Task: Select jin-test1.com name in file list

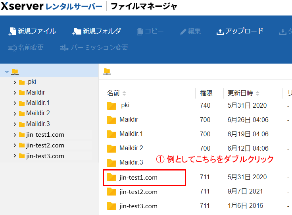Action: point(138,178)
